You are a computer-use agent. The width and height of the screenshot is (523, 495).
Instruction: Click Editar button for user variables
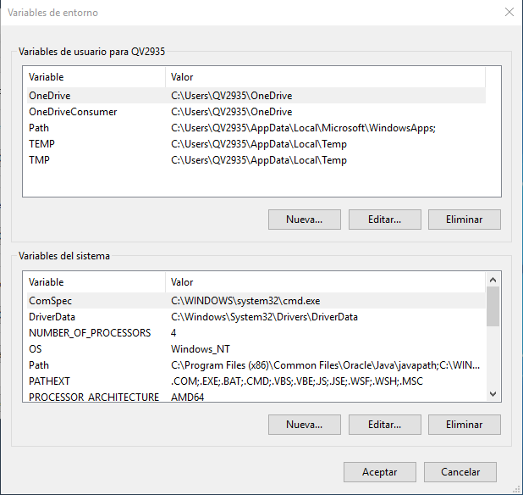(384, 220)
